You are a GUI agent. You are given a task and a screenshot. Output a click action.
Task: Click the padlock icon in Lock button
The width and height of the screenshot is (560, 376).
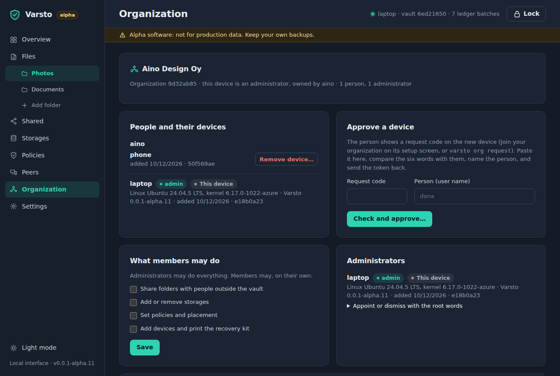click(x=517, y=14)
